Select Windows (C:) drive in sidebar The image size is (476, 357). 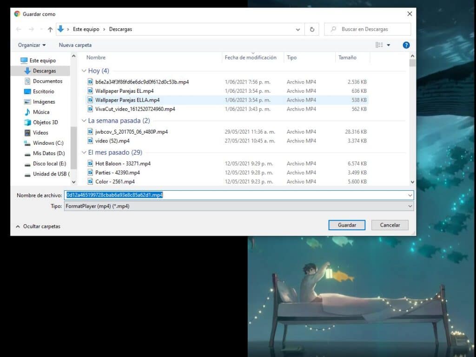[x=48, y=143]
